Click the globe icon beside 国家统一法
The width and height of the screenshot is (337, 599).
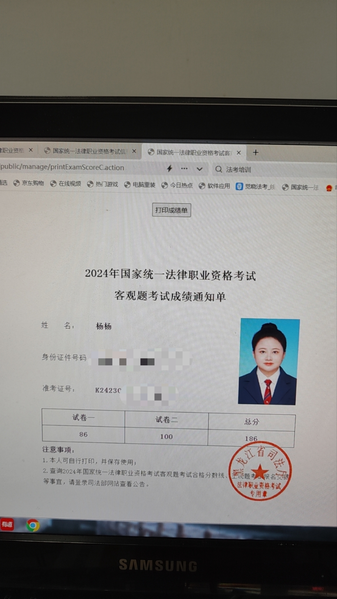pyautogui.click(x=285, y=187)
